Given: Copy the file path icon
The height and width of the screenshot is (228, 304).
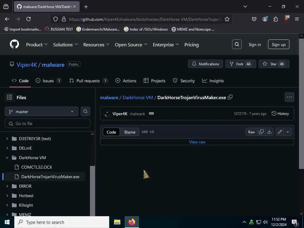Looking at the screenshot, I should pyautogui.click(x=230, y=97).
